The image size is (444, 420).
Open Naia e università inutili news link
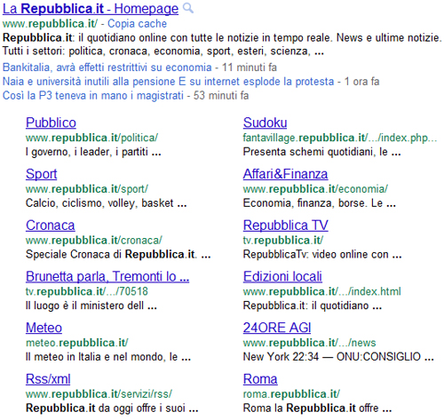pyautogui.click(x=168, y=82)
